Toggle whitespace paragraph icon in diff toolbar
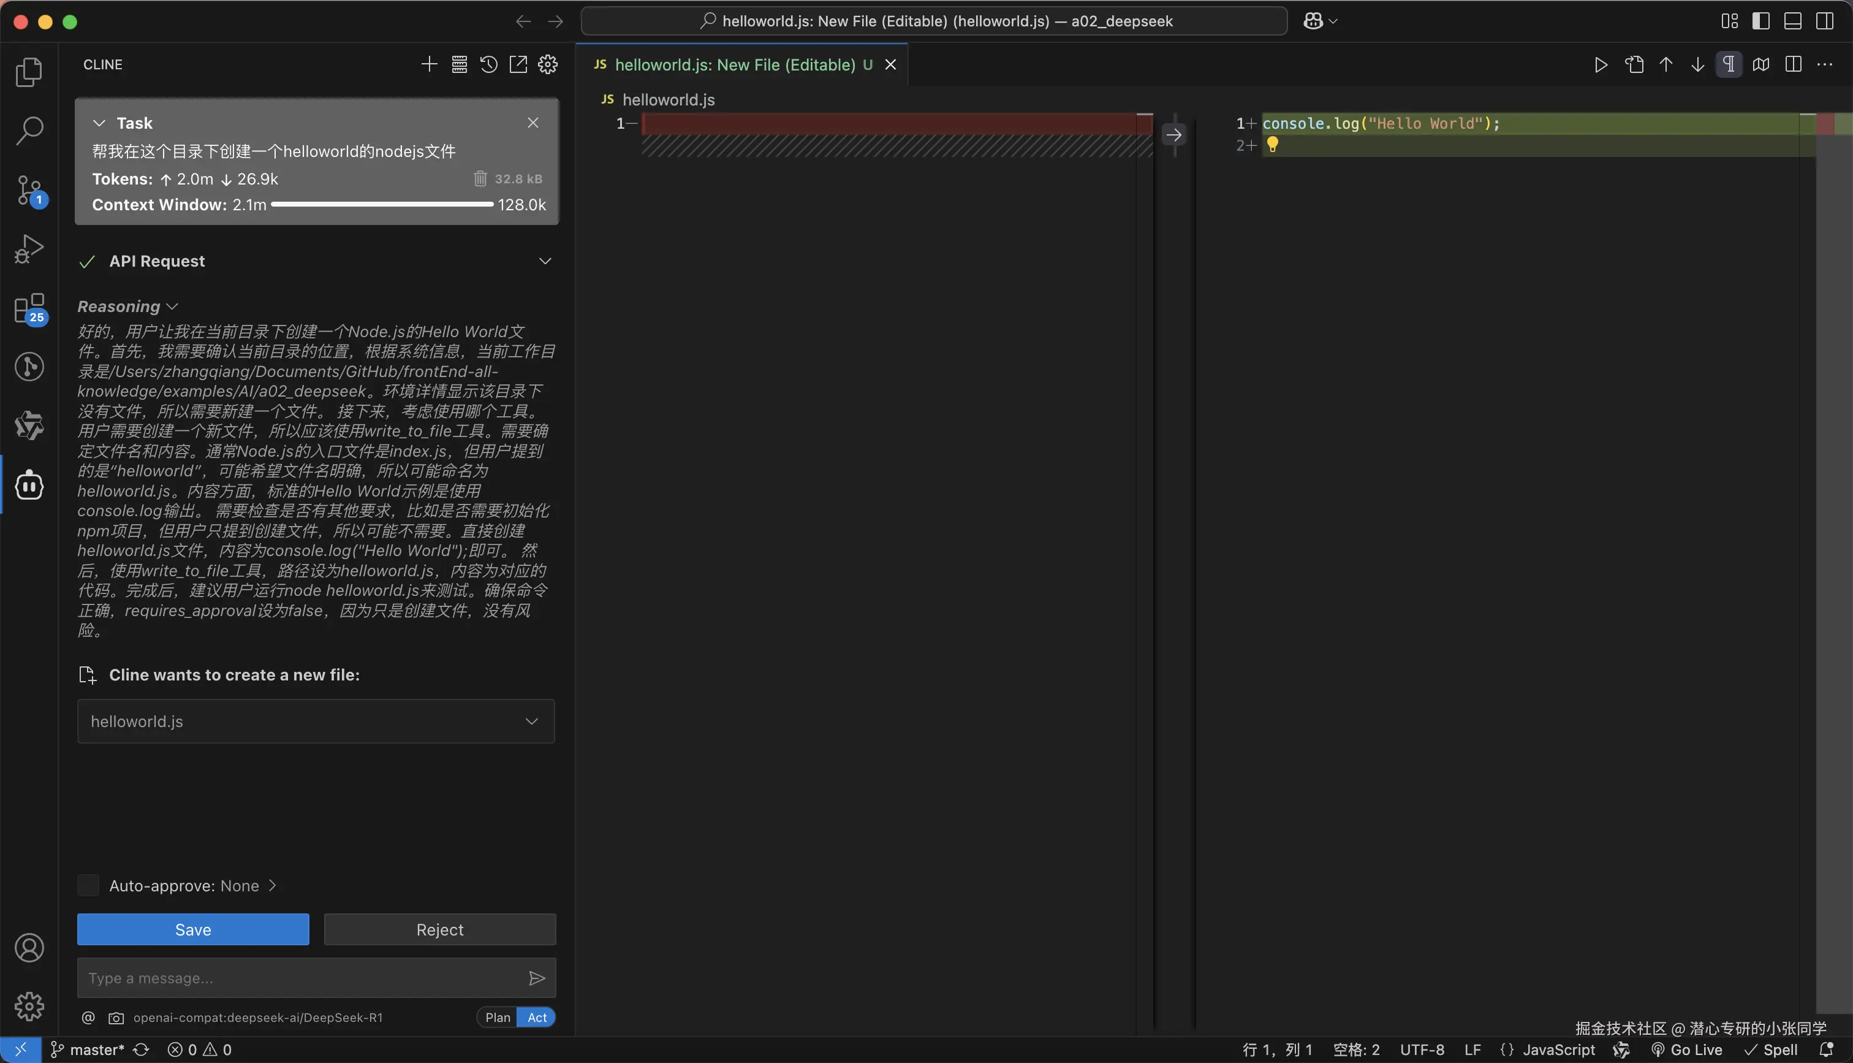This screenshot has height=1063, width=1853. point(1728,64)
